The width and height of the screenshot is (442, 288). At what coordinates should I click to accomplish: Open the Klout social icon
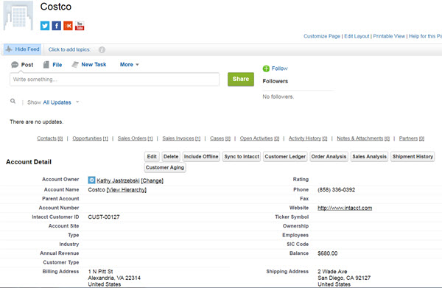(68, 26)
